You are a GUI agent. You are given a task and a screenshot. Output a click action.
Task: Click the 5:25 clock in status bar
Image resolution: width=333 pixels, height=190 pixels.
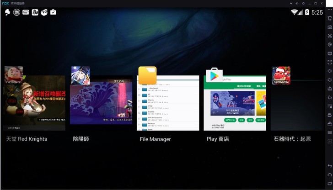tap(317, 12)
